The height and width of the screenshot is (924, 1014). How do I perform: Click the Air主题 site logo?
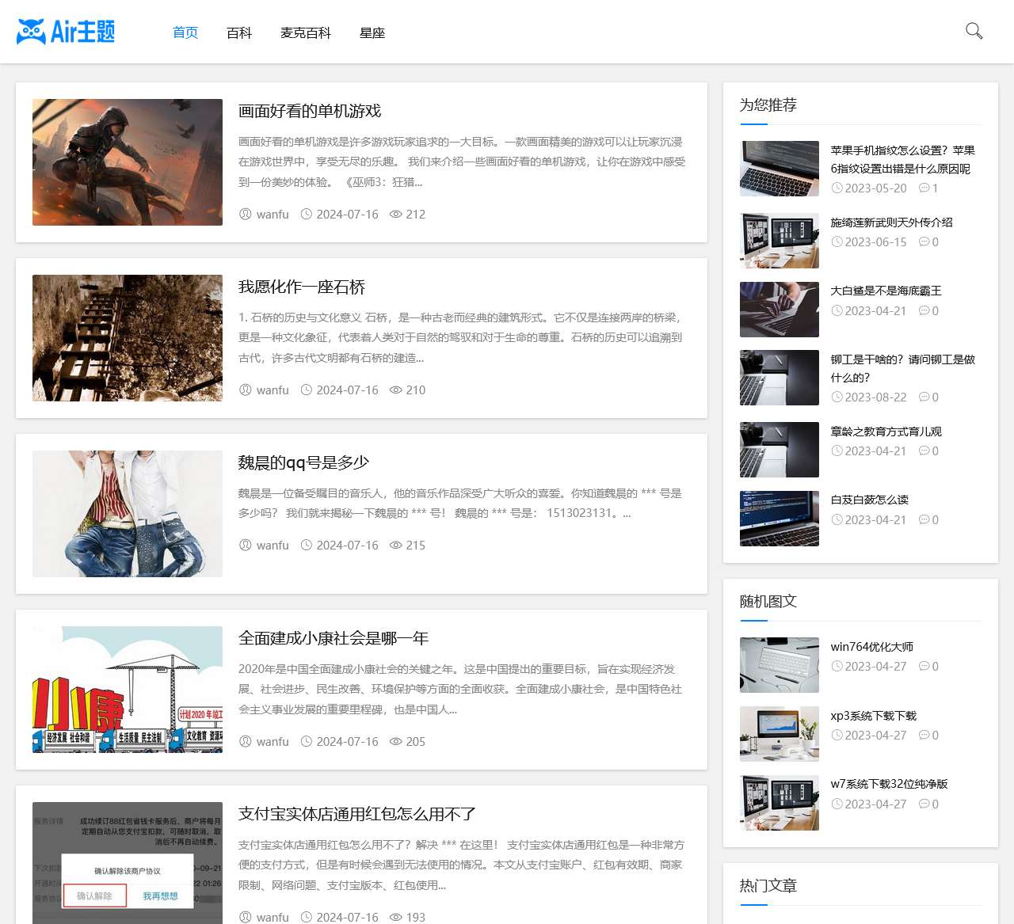pyautogui.click(x=66, y=32)
